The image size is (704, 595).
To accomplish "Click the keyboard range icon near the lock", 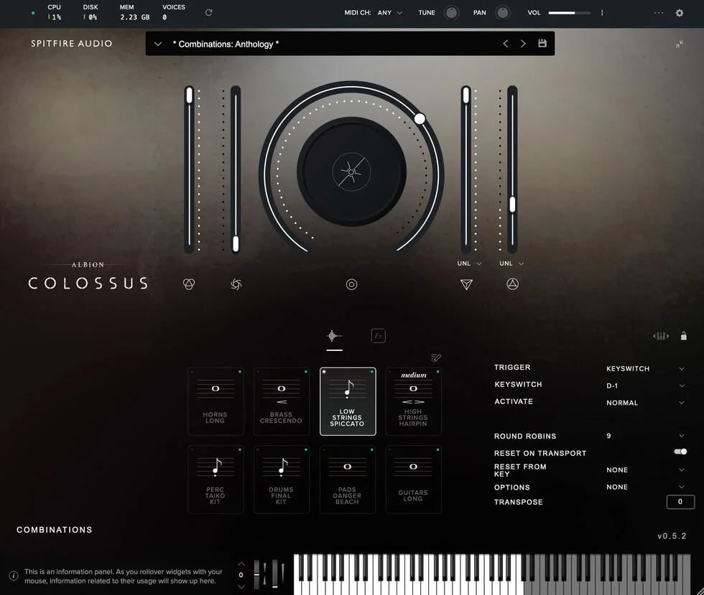I will click(661, 336).
